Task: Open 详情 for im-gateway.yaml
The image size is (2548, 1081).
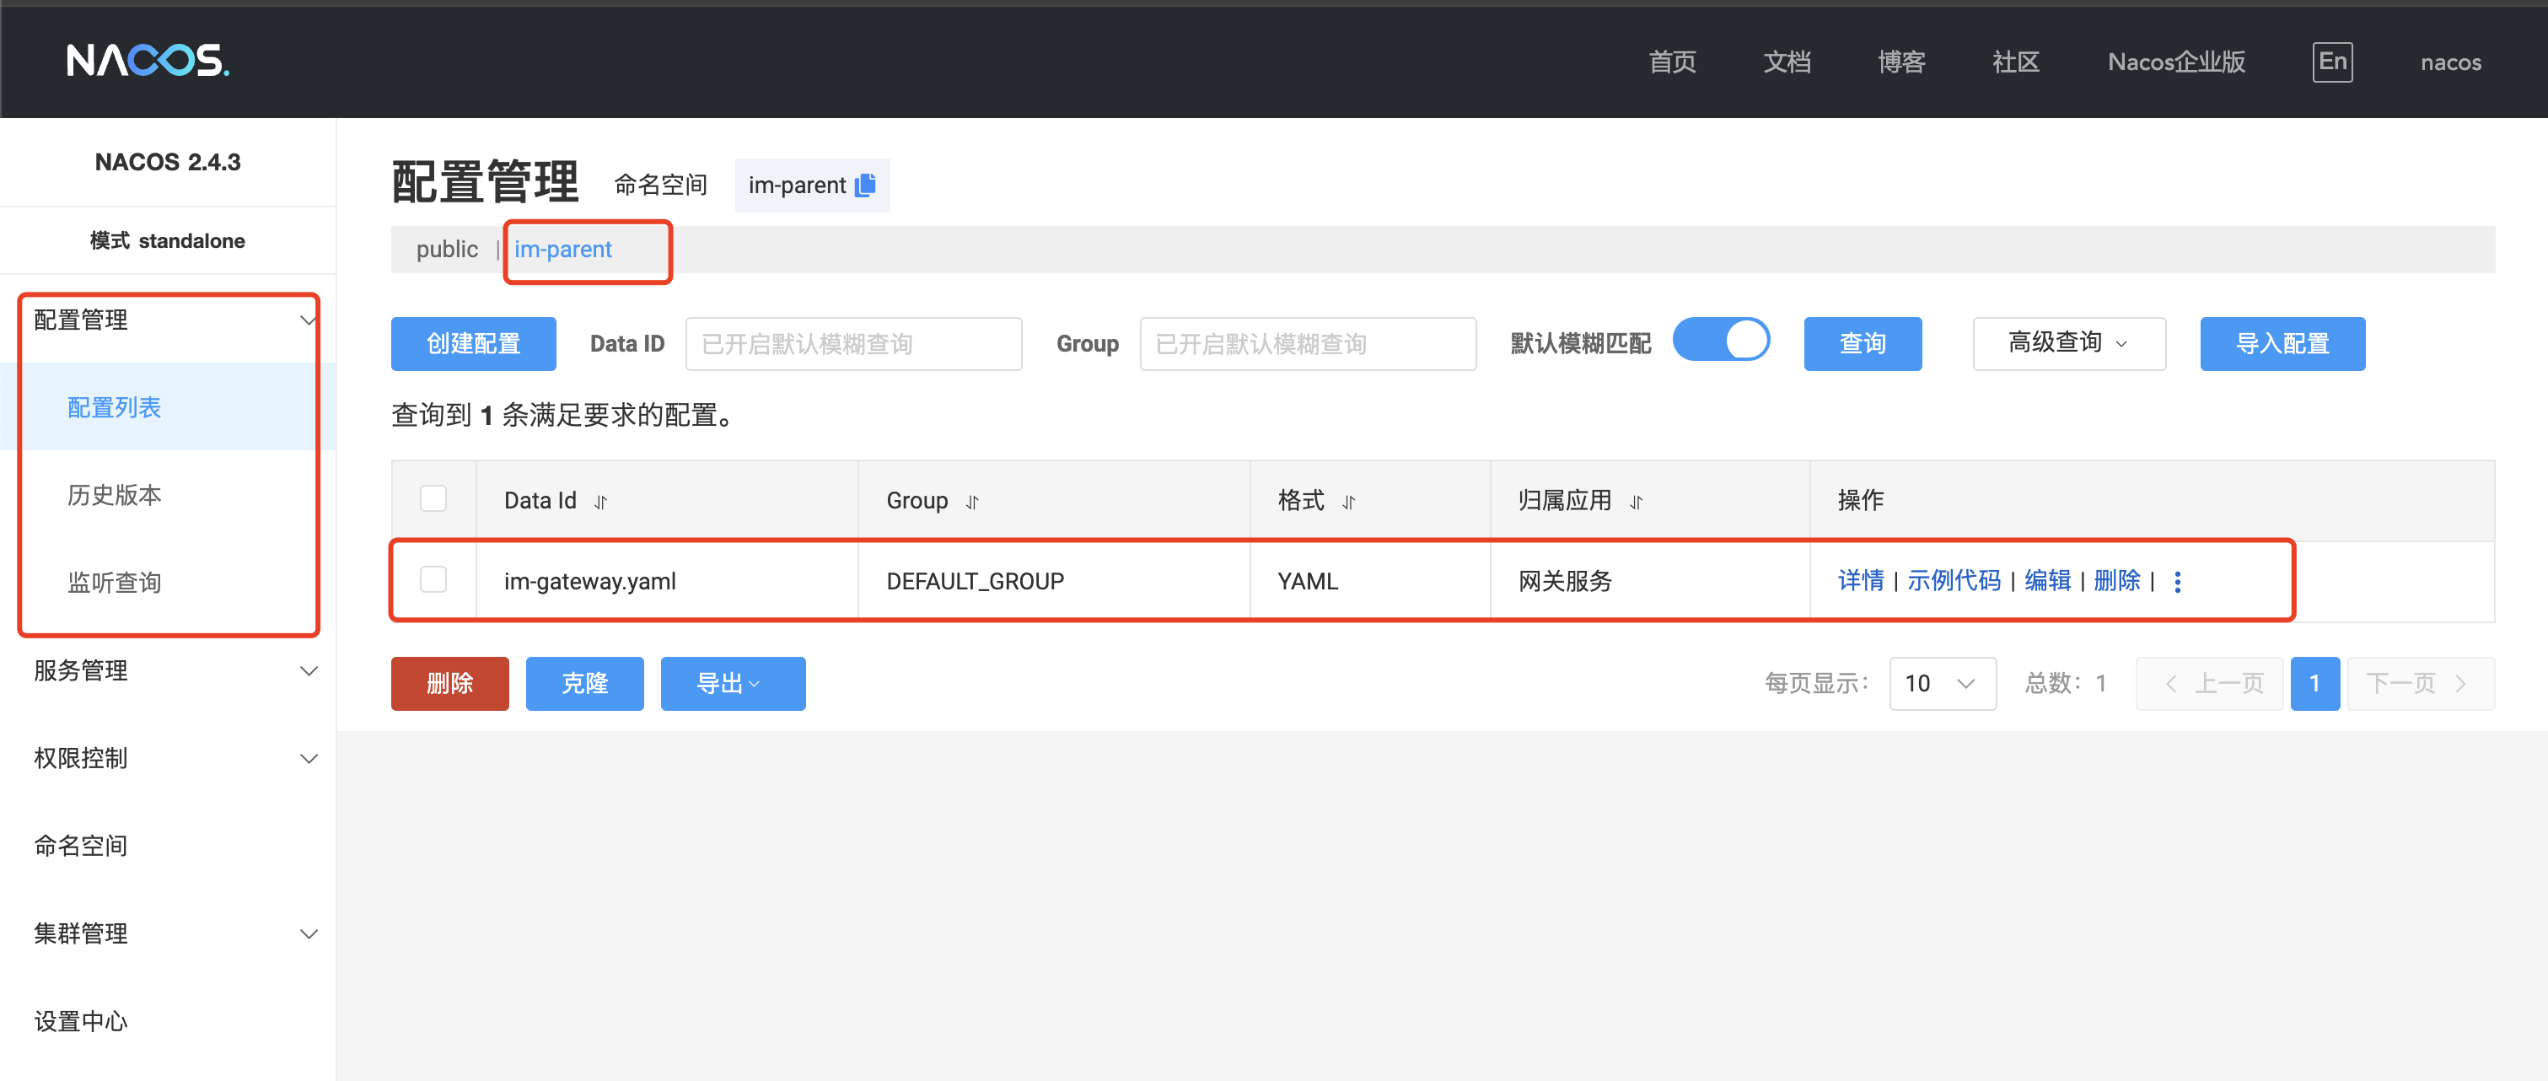Action: (1861, 581)
